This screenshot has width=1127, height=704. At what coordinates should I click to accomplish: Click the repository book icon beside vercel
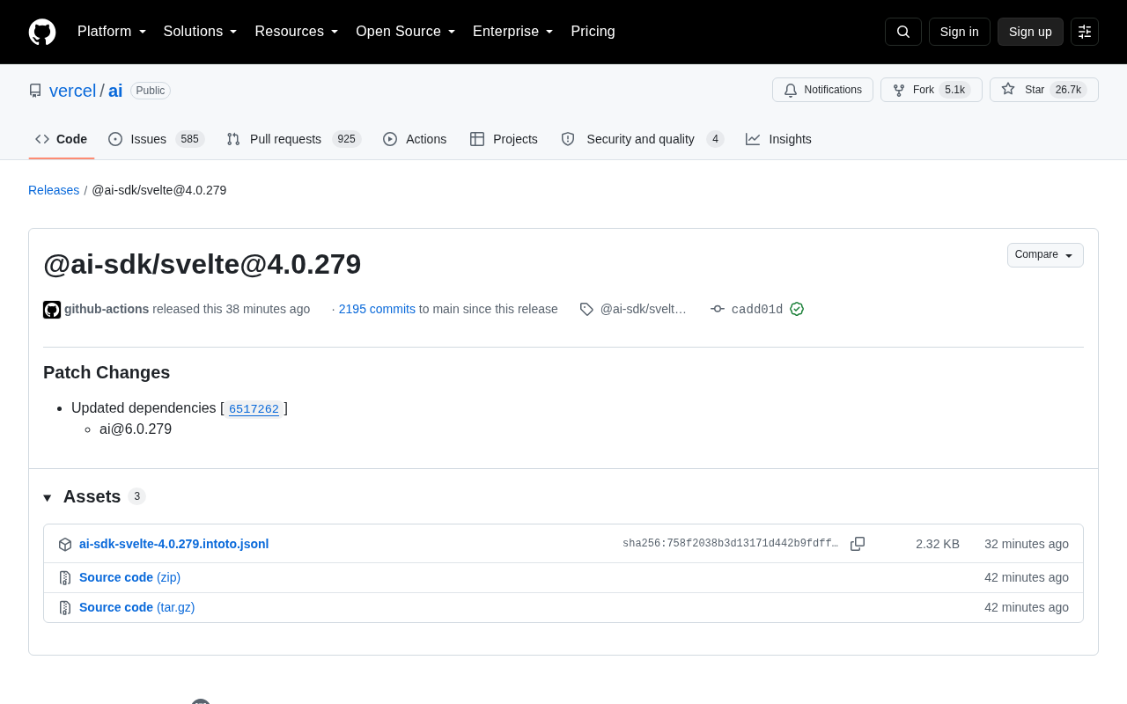(35, 91)
